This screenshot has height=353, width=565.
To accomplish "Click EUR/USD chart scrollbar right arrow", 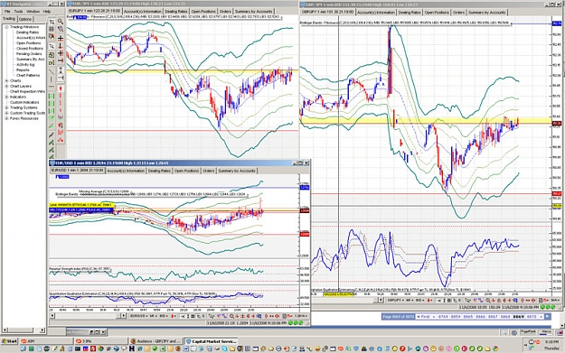I will [x=123, y=316].
